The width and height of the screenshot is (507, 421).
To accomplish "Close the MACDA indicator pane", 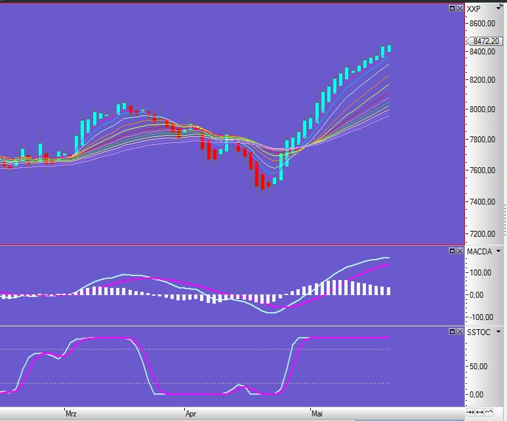I will click(460, 251).
